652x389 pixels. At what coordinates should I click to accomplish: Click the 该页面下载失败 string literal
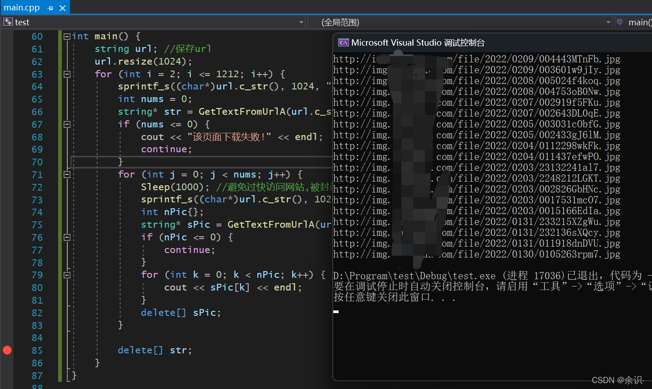[x=229, y=137]
